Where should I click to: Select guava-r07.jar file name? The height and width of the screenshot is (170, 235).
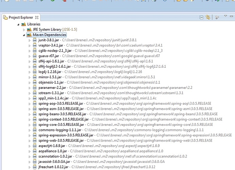(49, 56)
